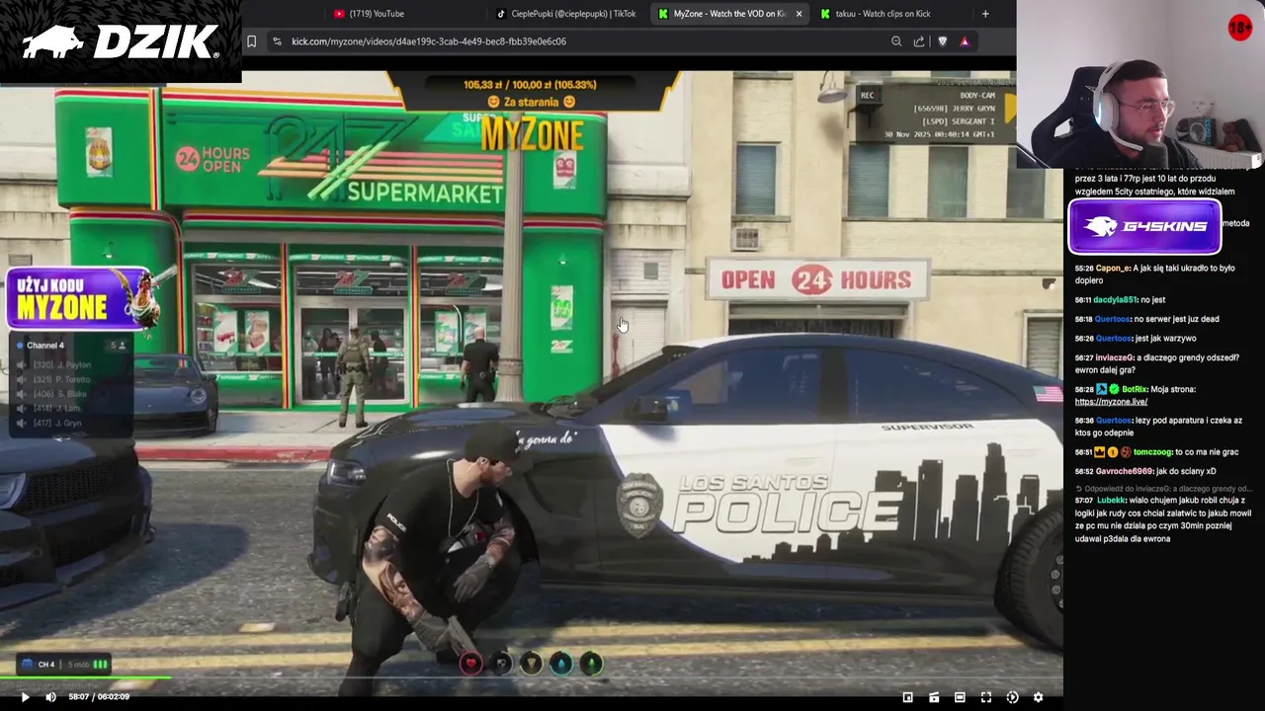1265x711 pixels.
Task: Switch to takuu clips on Kick tab
Action: coord(883,14)
